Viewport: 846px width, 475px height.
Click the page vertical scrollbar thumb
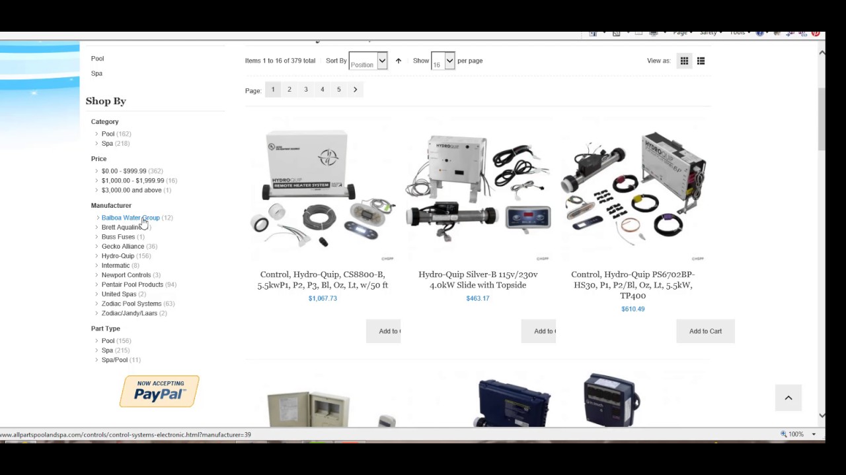[x=822, y=119]
